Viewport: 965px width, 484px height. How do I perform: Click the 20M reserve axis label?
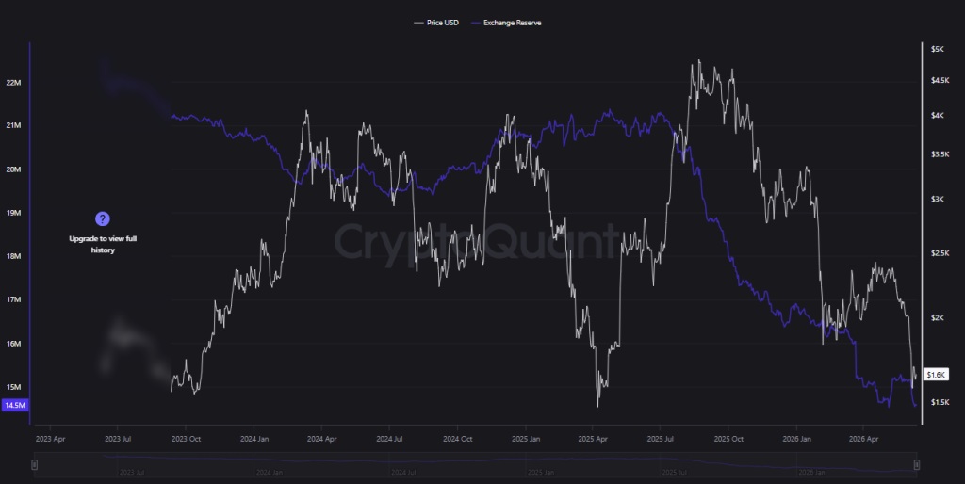tap(13, 169)
